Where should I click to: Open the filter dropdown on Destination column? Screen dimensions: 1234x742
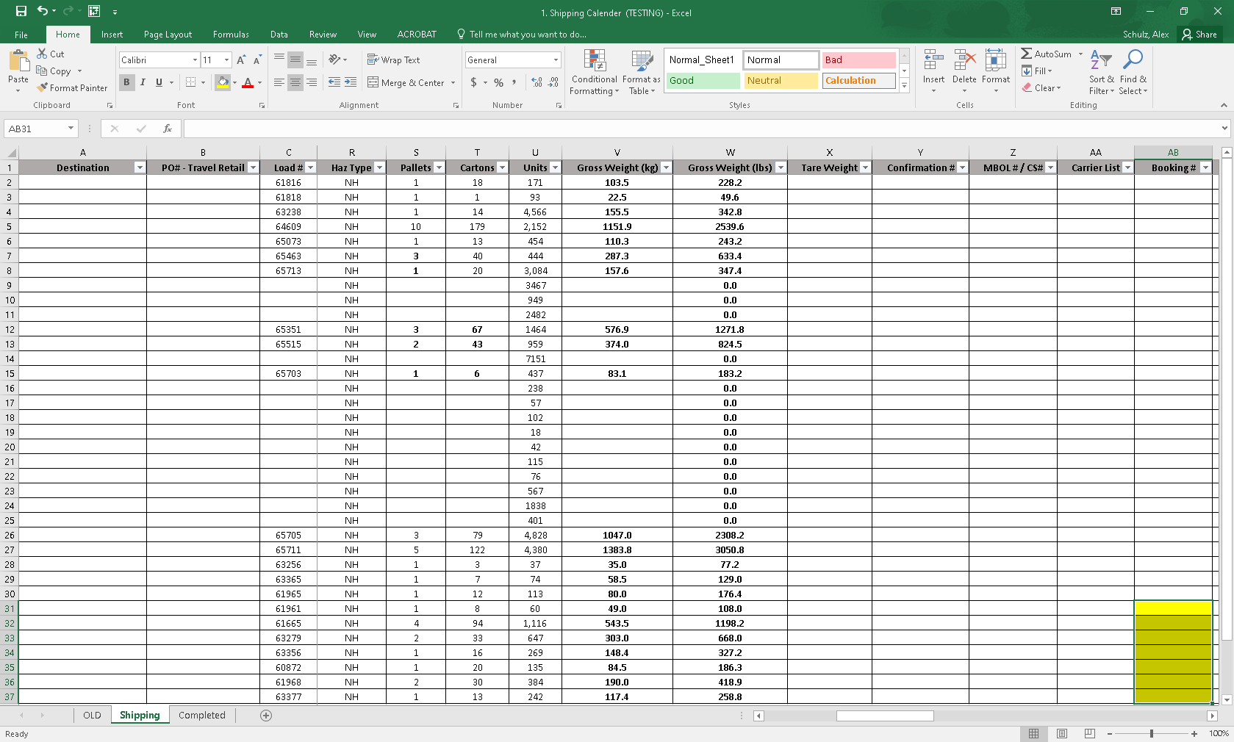pos(140,168)
